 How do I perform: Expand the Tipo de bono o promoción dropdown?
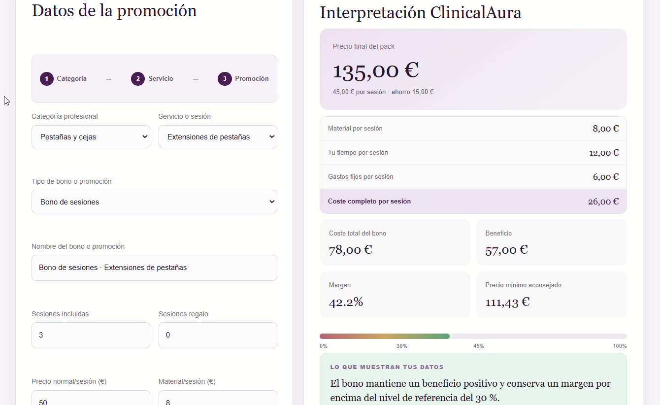click(154, 202)
